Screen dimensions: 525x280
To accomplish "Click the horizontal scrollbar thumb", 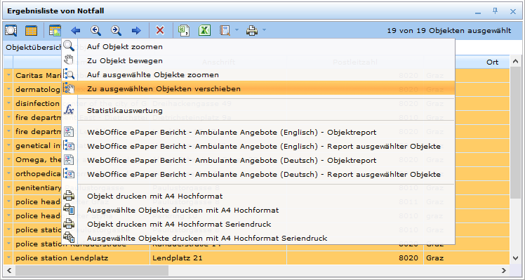I will coord(92,270).
